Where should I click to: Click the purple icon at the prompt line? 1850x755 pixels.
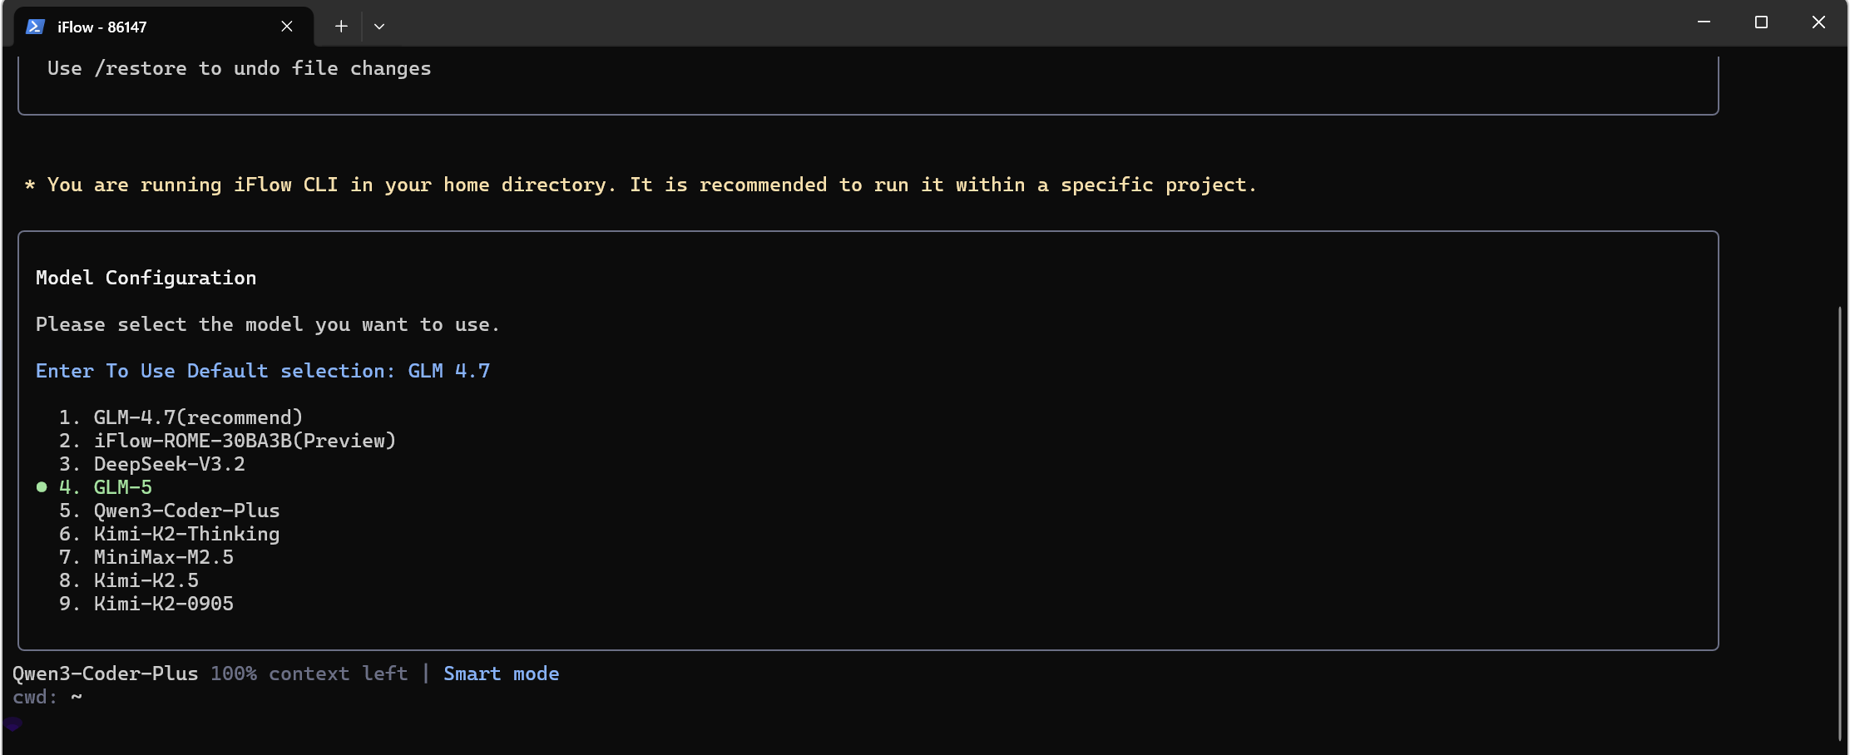[x=13, y=723]
